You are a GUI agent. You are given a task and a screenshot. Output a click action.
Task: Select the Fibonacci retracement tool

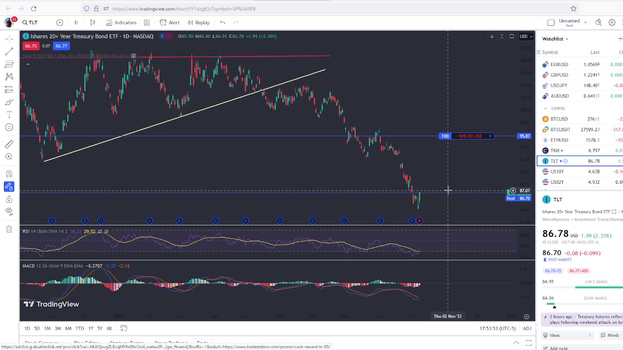pyautogui.click(x=9, y=64)
